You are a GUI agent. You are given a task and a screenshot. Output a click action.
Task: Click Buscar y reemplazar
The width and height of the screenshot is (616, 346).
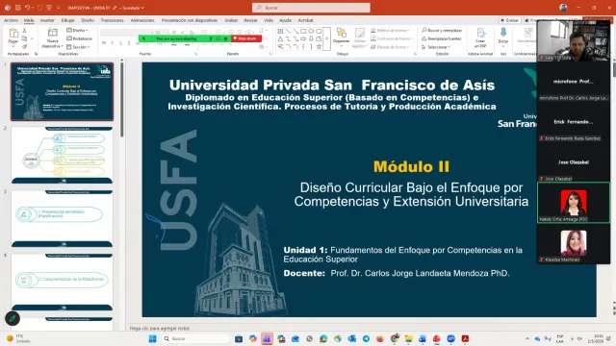click(442, 30)
